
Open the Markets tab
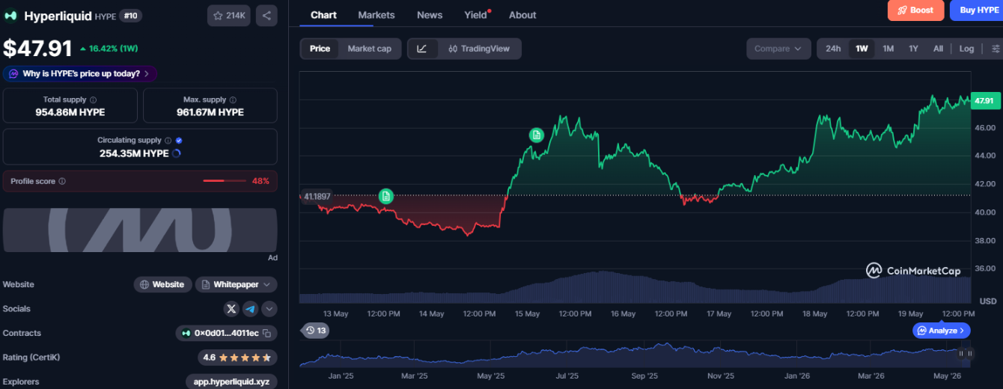(x=376, y=15)
